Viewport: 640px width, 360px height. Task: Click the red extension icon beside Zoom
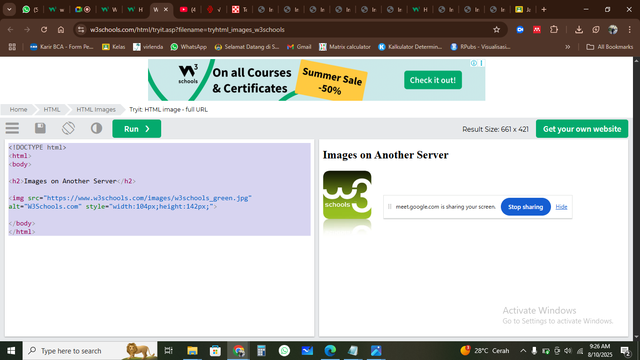click(537, 30)
